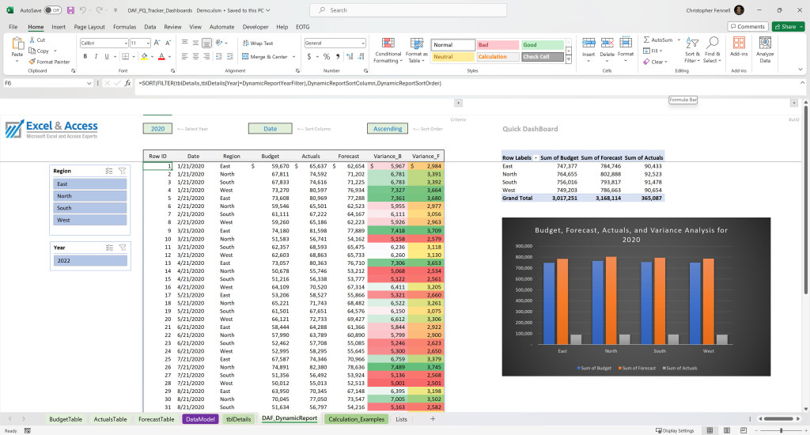Click the Save floppy icon
The width and height of the screenshot is (810, 435).
coord(70,10)
